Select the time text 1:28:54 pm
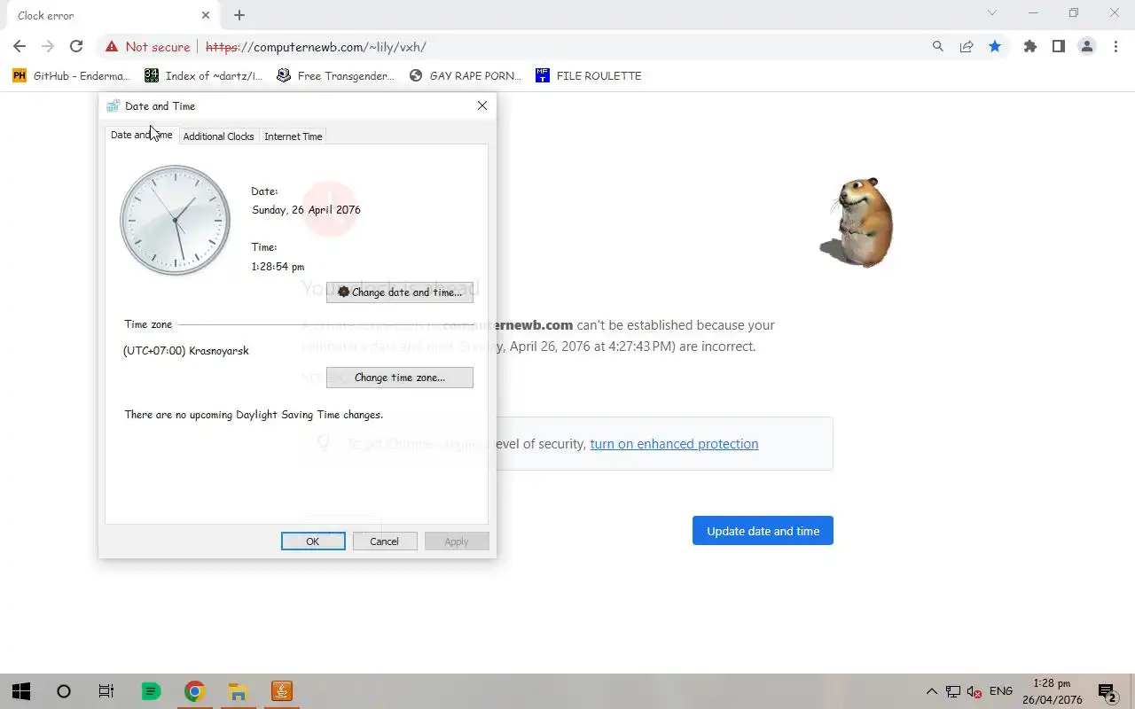1135x709 pixels. click(278, 267)
